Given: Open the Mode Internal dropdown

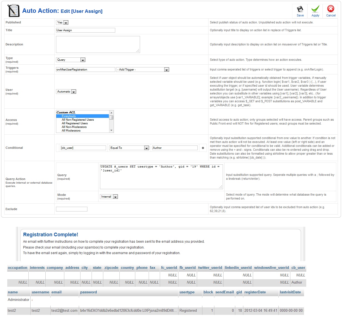Looking at the screenshot, I should coord(109,197).
